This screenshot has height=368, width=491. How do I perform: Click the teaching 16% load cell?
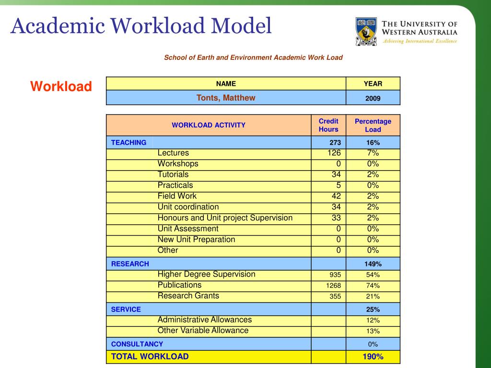tap(373, 143)
